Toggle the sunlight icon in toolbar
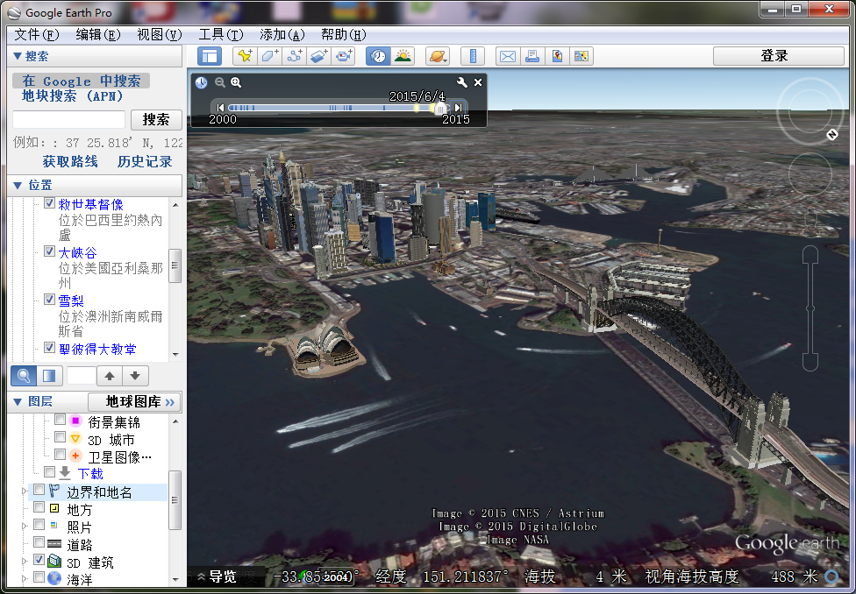This screenshot has height=594, width=856. (x=403, y=56)
